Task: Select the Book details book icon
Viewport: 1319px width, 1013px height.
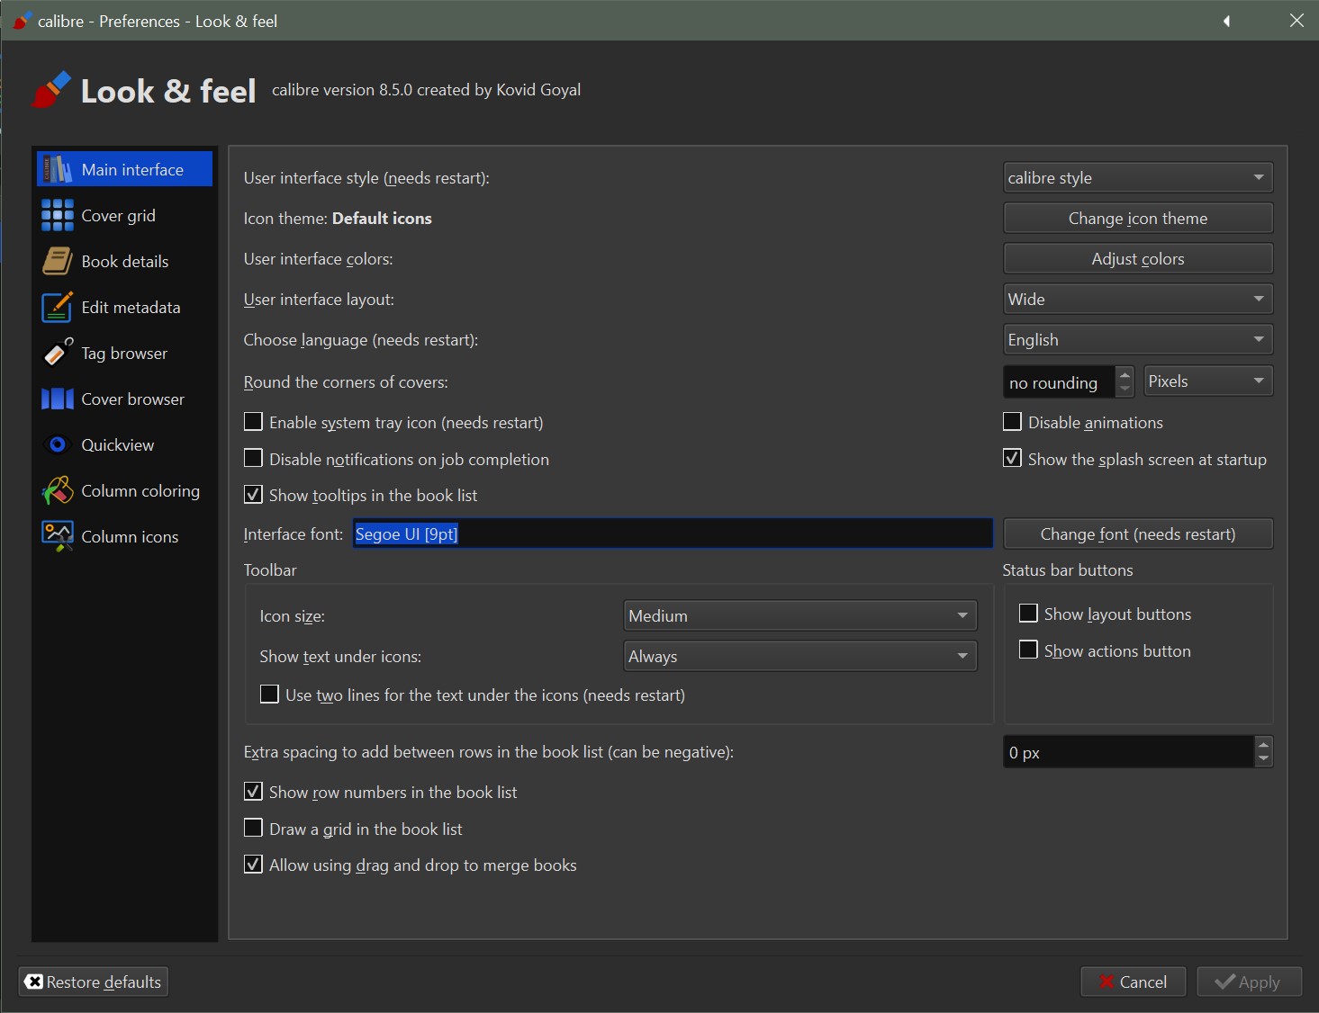Action: (58, 262)
